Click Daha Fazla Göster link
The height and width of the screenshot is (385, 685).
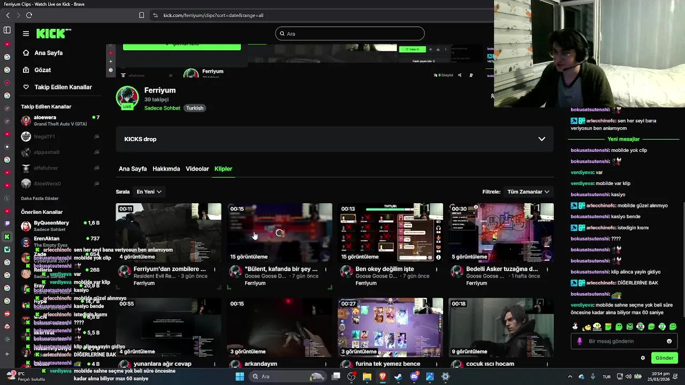[40, 198]
